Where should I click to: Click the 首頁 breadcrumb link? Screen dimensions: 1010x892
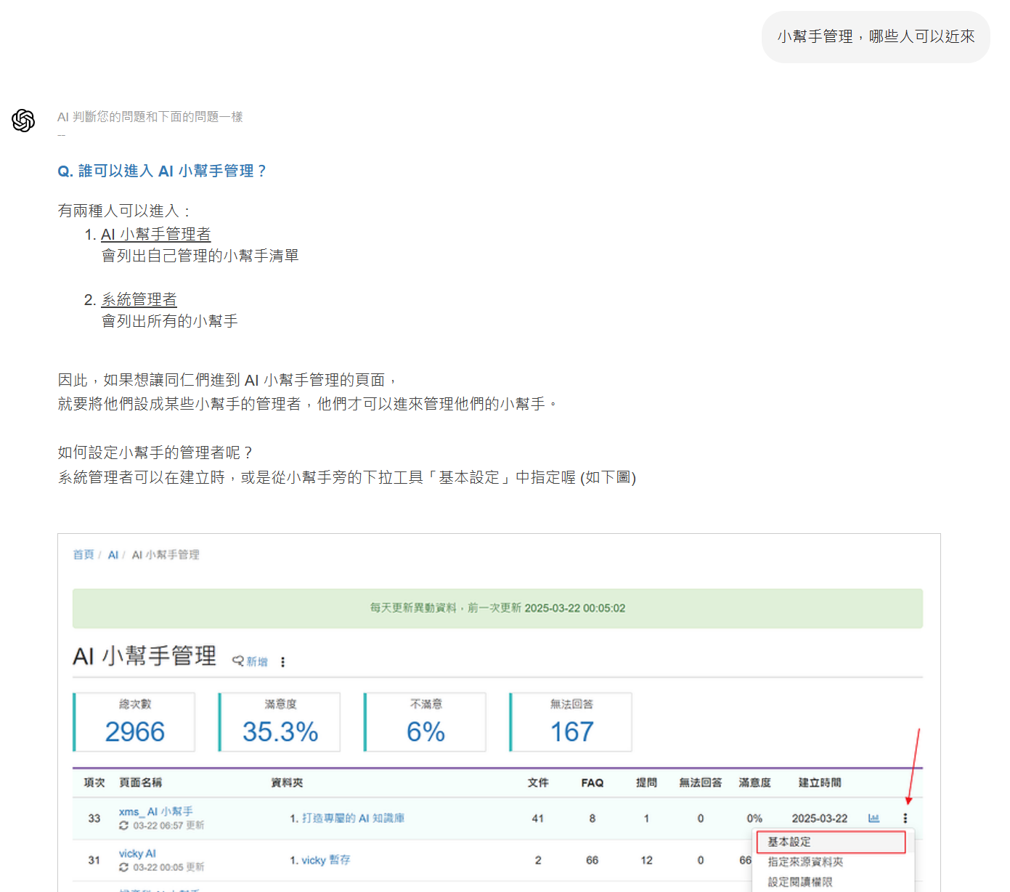pos(84,555)
